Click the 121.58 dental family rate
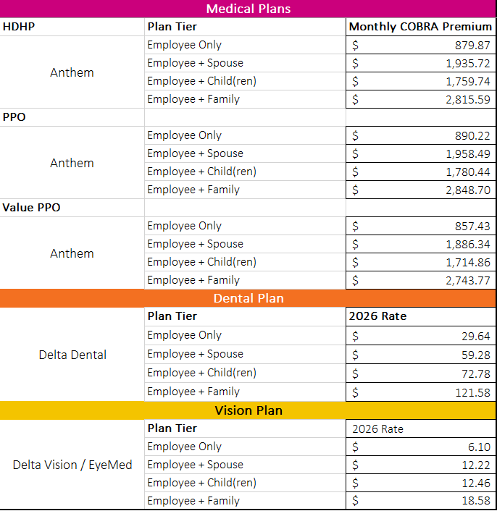497x511 pixels. [420, 392]
